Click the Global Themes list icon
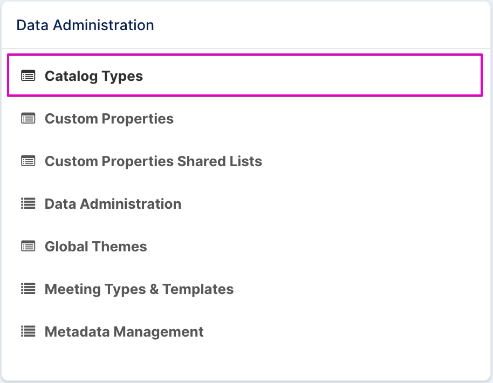 (28, 246)
